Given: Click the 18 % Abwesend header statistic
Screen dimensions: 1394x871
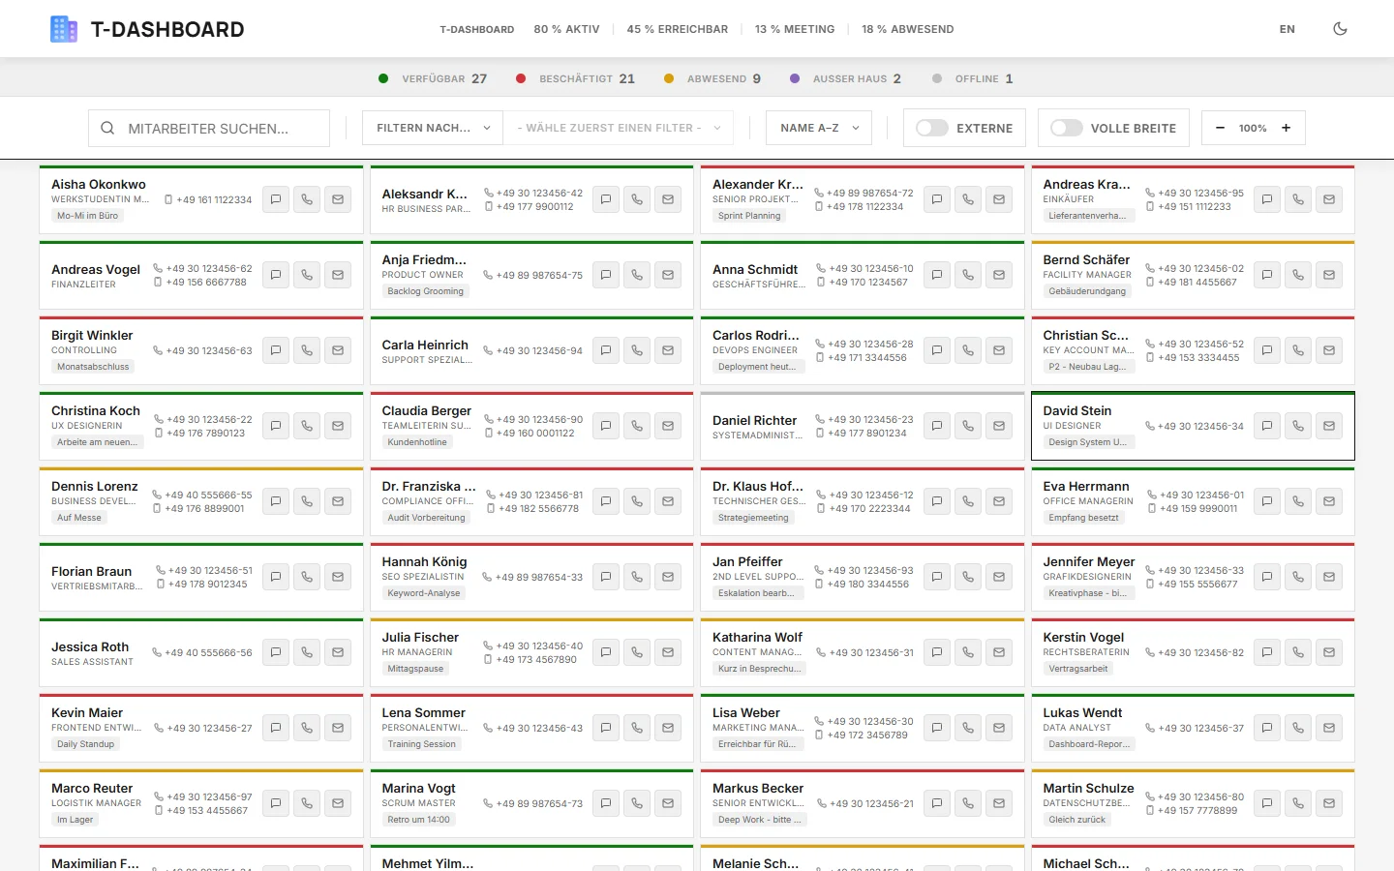Looking at the screenshot, I should [x=907, y=29].
